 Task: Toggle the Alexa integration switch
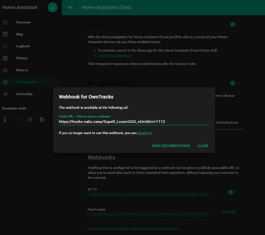(234, 25)
